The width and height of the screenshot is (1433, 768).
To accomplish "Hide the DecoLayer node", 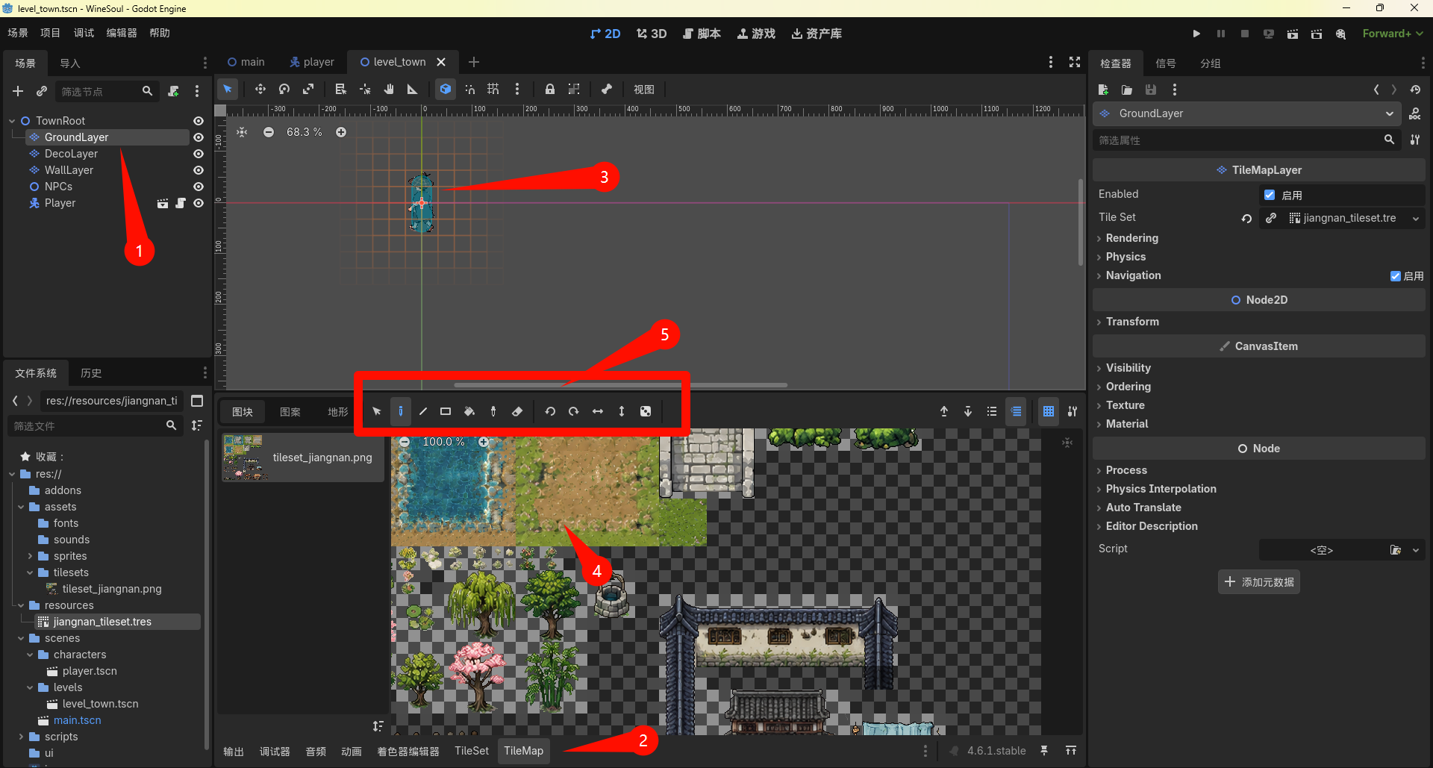I will pyautogui.click(x=199, y=154).
